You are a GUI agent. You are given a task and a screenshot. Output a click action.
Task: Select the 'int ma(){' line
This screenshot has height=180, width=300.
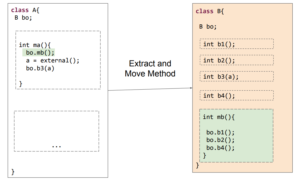35,45
